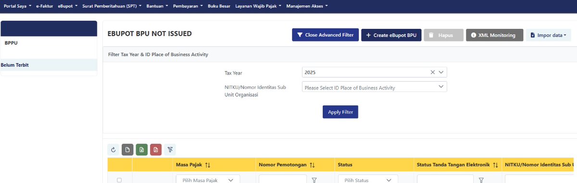Open the Portal Saya menu
This screenshot has width=577, height=183.
coord(18,6)
